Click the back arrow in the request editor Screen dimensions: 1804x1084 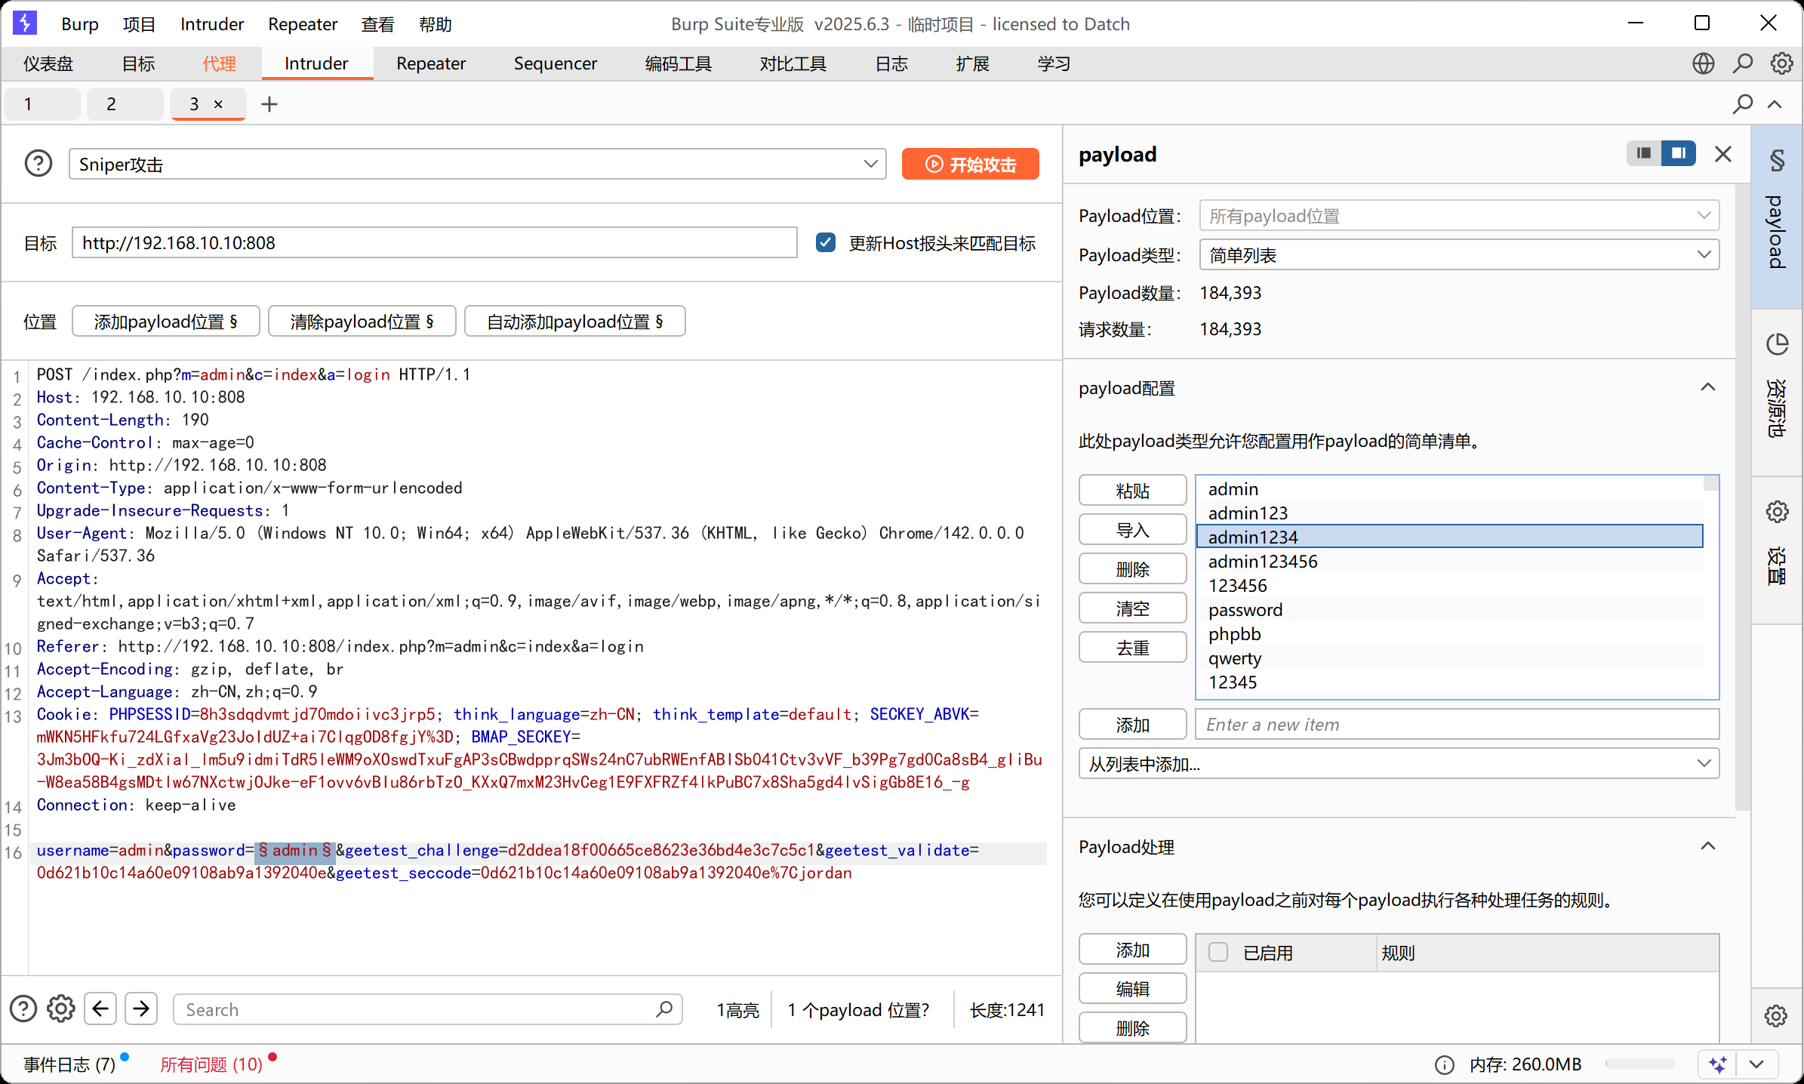coord(100,1009)
